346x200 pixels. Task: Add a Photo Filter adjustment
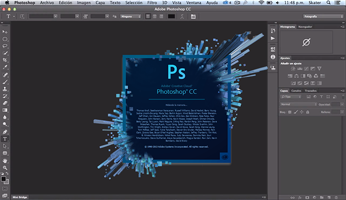tap(310, 76)
